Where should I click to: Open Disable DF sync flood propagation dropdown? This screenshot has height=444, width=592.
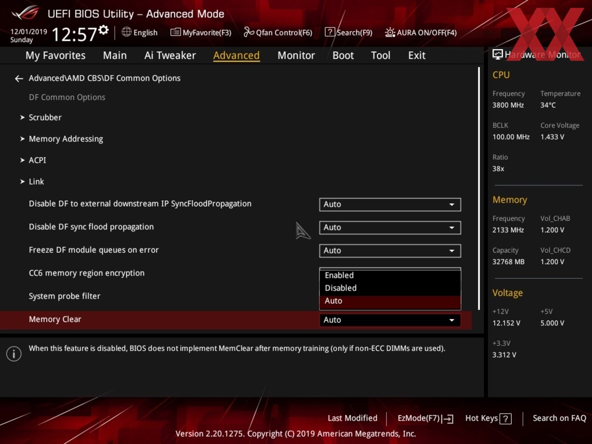tap(390, 228)
